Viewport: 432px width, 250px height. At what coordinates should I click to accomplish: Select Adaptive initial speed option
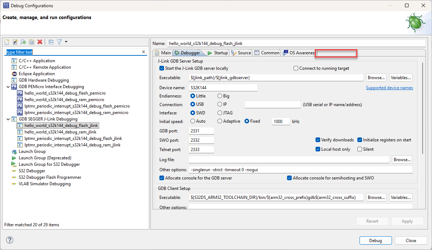click(x=220, y=121)
